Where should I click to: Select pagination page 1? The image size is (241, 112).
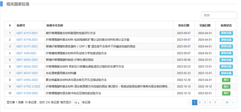click(x=195, y=102)
